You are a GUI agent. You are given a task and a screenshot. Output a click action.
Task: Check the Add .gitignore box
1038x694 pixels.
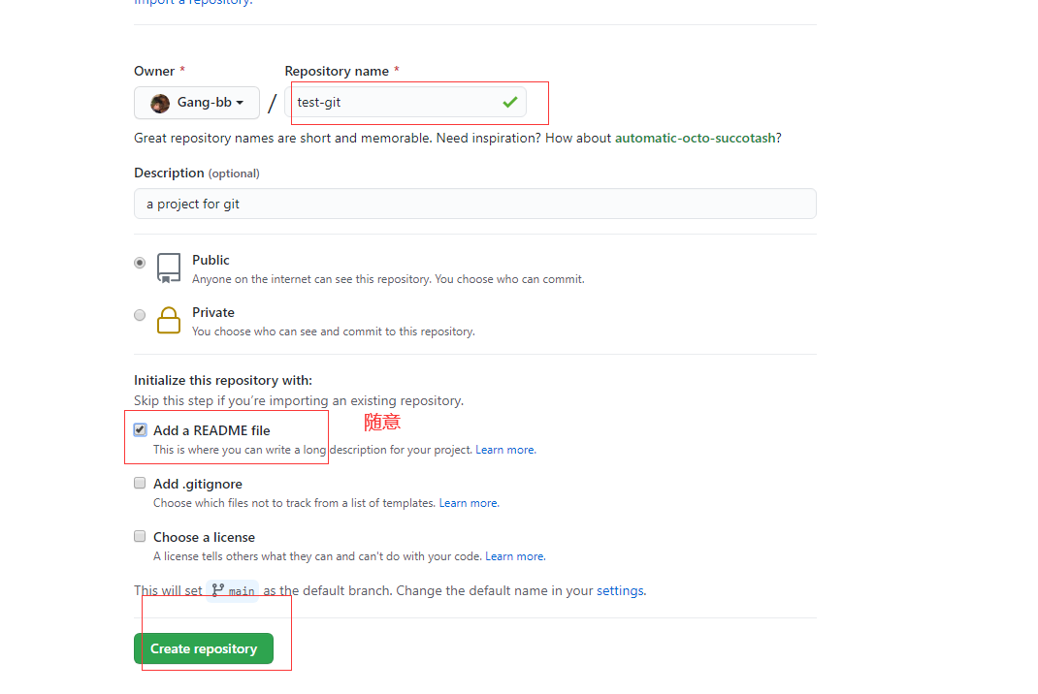click(x=140, y=483)
